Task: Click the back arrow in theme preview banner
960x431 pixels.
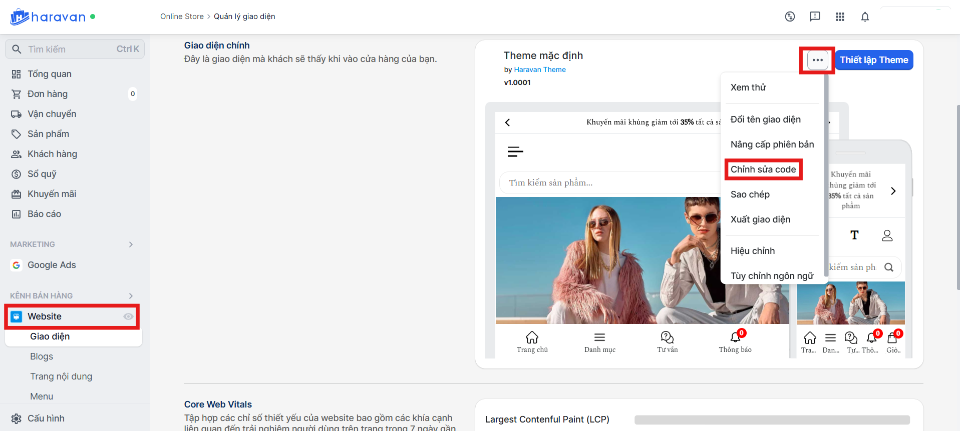Action: pyautogui.click(x=508, y=122)
